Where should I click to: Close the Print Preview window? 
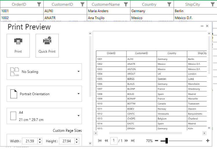[x=207, y=26]
